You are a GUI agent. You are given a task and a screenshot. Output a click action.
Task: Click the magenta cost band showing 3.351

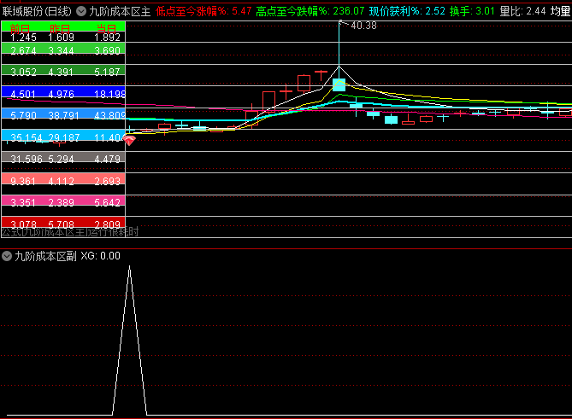62,201
